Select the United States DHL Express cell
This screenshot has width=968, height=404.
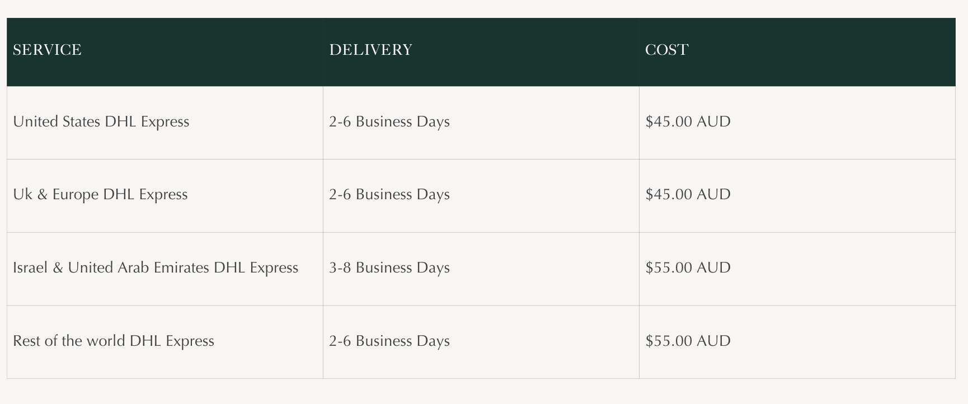tap(101, 122)
